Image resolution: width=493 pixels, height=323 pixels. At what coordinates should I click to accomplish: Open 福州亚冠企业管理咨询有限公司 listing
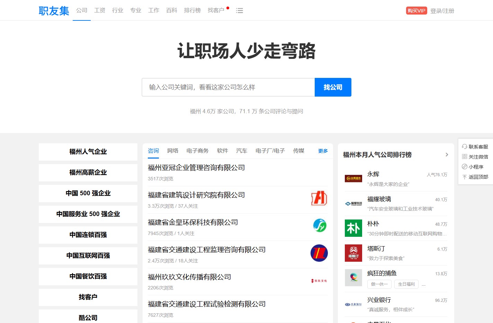pyautogui.click(x=196, y=168)
